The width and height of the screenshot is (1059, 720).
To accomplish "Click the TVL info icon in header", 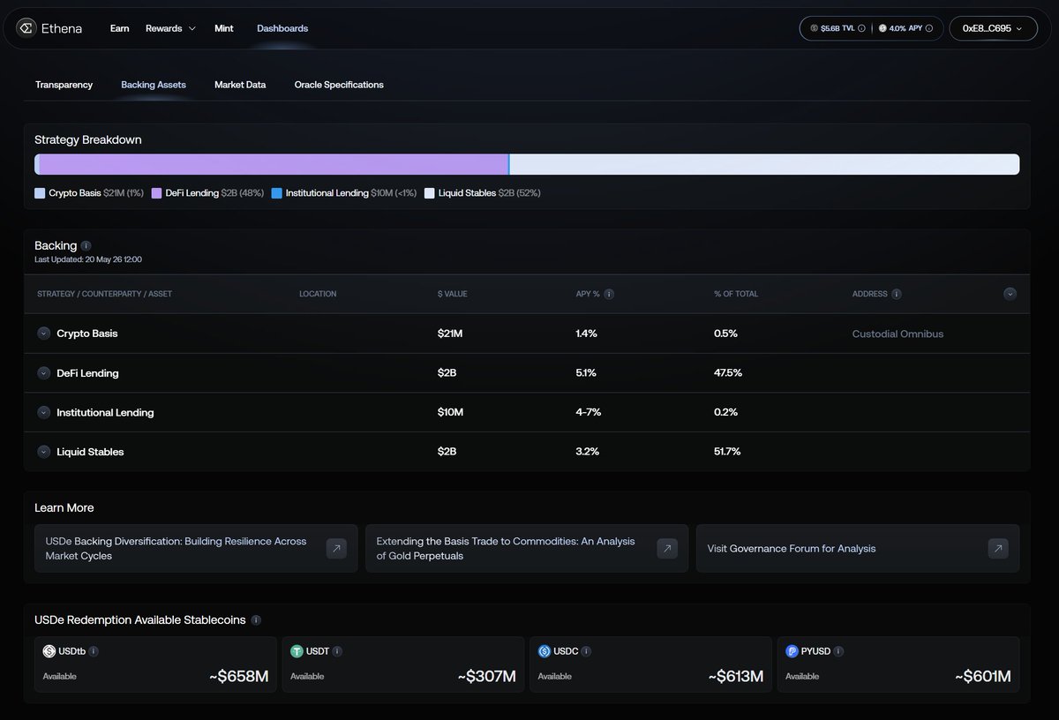I will 862,28.
